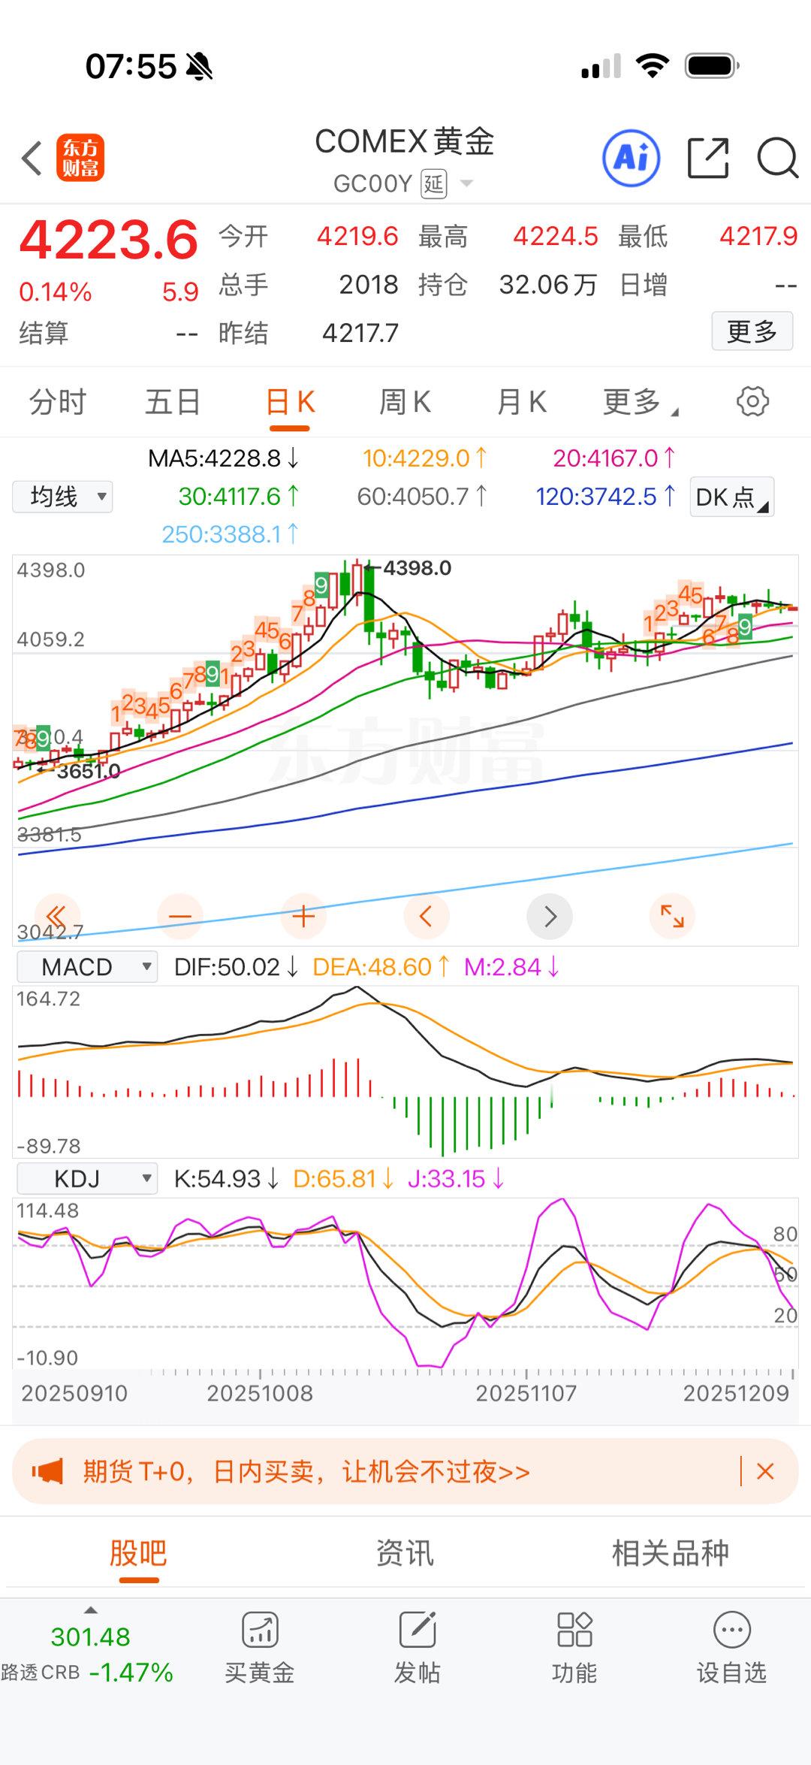Tap the DEA:48.60 readout
The image size is (811, 1765).
click(x=381, y=966)
